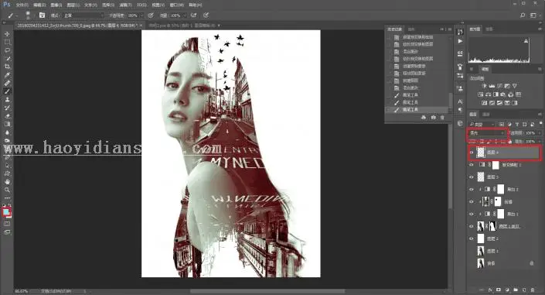Switch to the second document tab

point(182,26)
